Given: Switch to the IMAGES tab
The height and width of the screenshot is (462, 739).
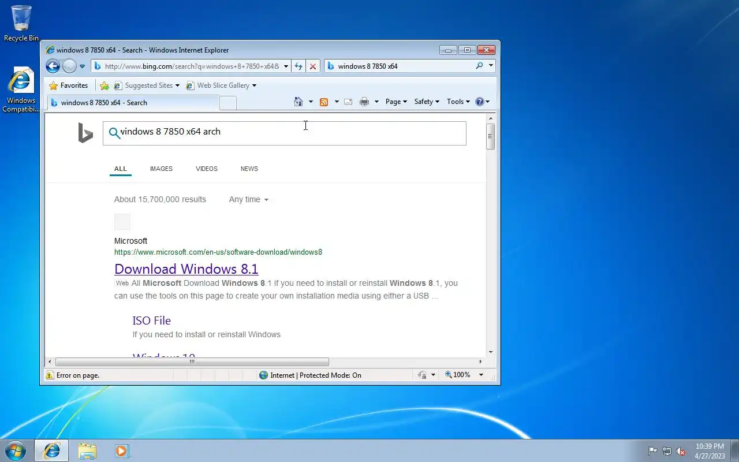Looking at the screenshot, I should 161,169.
